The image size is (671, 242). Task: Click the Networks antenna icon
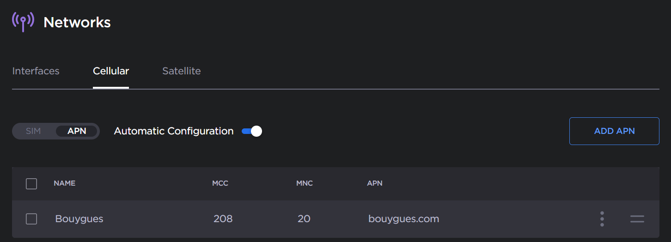[x=23, y=21]
